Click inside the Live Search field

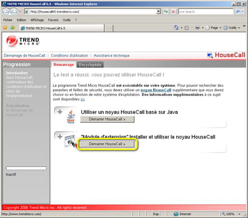click(x=206, y=12)
